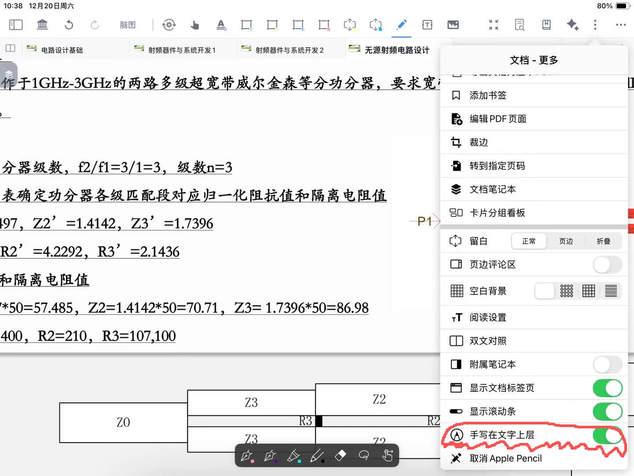Image resolution: width=634 pixels, height=476 pixels.
Task: Open the vertical three-dot document menu
Action: point(595,25)
